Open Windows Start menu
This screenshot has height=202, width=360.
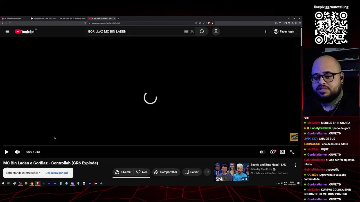(3, 183)
